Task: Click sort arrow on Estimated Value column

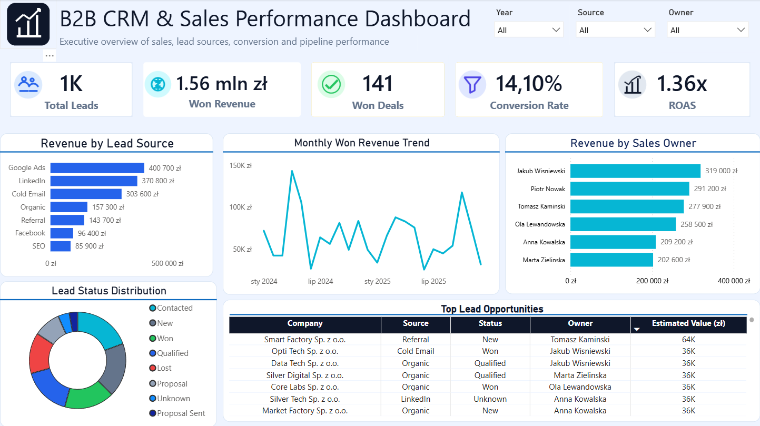Action: [637, 329]
